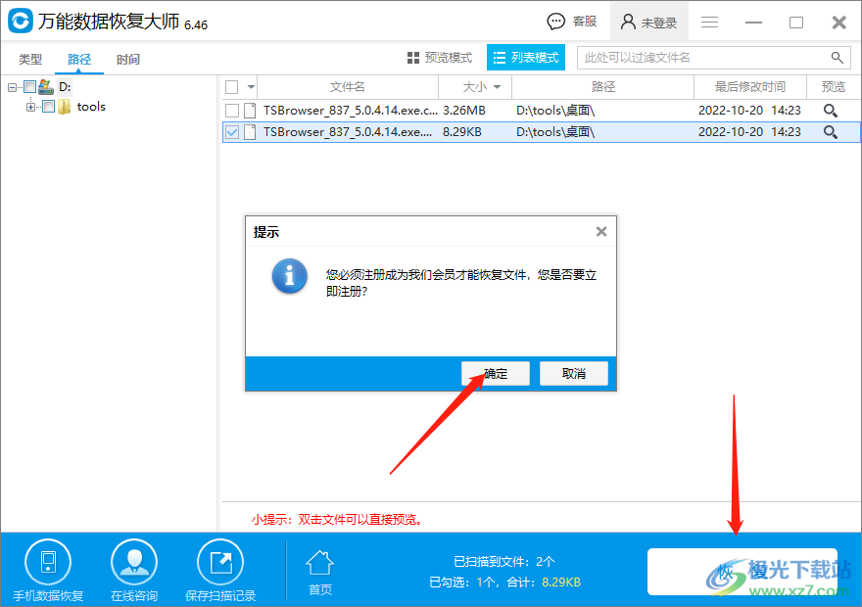Click 保存扫描记录 save scan record
The height and width of the screenshot is (607, 862).
coord(220,571)
